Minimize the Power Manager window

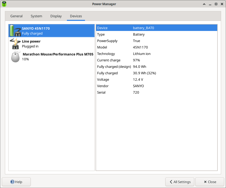[x=210, y=4]
